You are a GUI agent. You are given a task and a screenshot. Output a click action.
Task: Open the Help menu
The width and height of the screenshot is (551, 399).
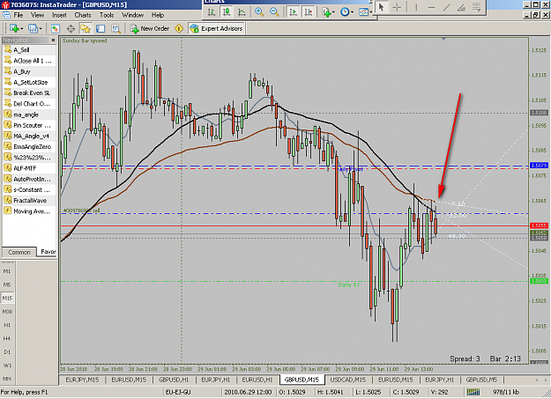(x=158, y=15)
